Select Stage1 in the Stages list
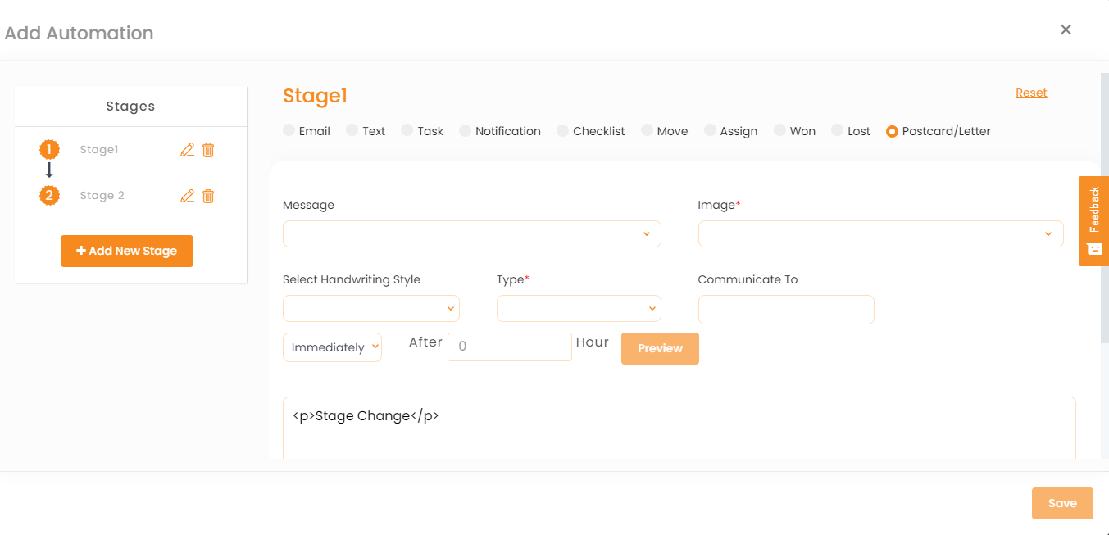1109x535 pixels. (x=99, y=150)
